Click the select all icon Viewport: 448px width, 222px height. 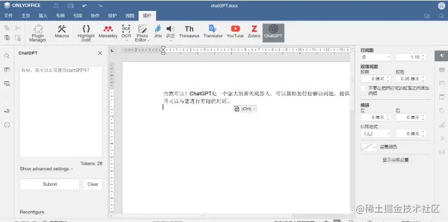[18, 37]
